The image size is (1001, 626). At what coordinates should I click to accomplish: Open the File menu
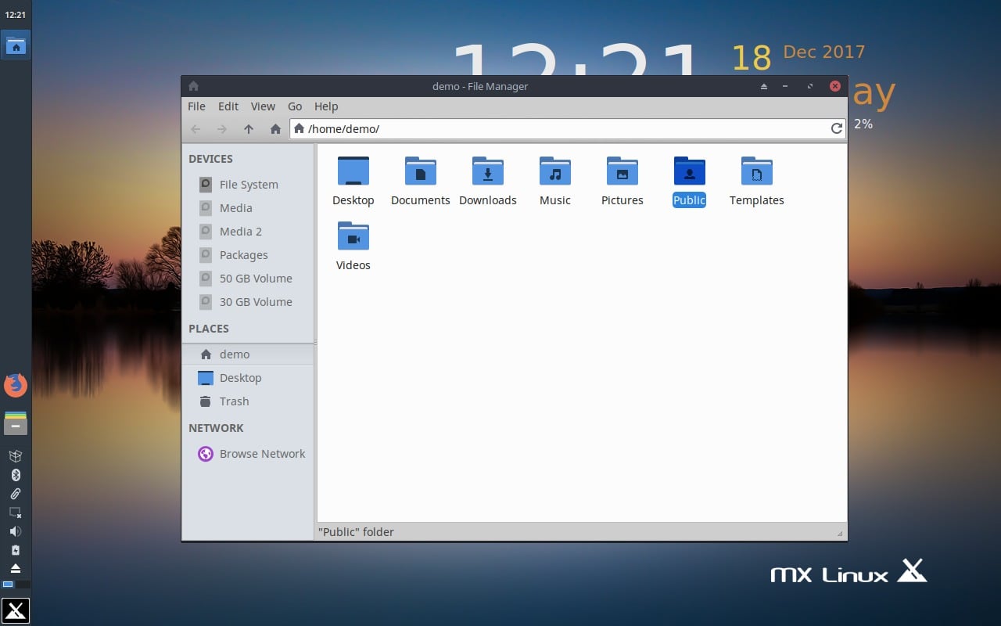(x=196, y=106)
